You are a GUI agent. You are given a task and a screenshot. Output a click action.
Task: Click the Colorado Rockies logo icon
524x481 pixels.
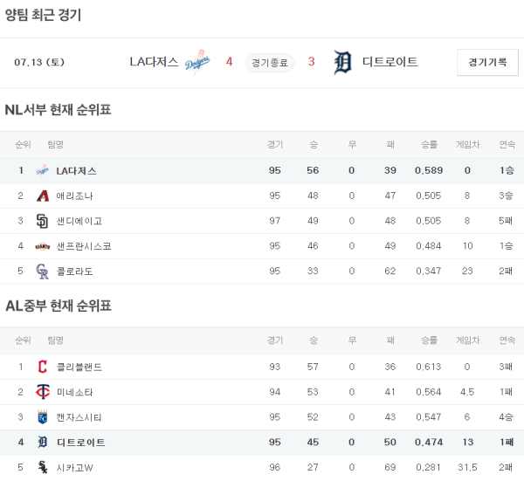42,271
